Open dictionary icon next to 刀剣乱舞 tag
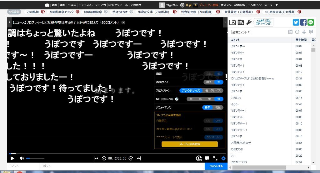Viewport: 320px width, 173px height. pyautogui.click(x=42, y=12)
